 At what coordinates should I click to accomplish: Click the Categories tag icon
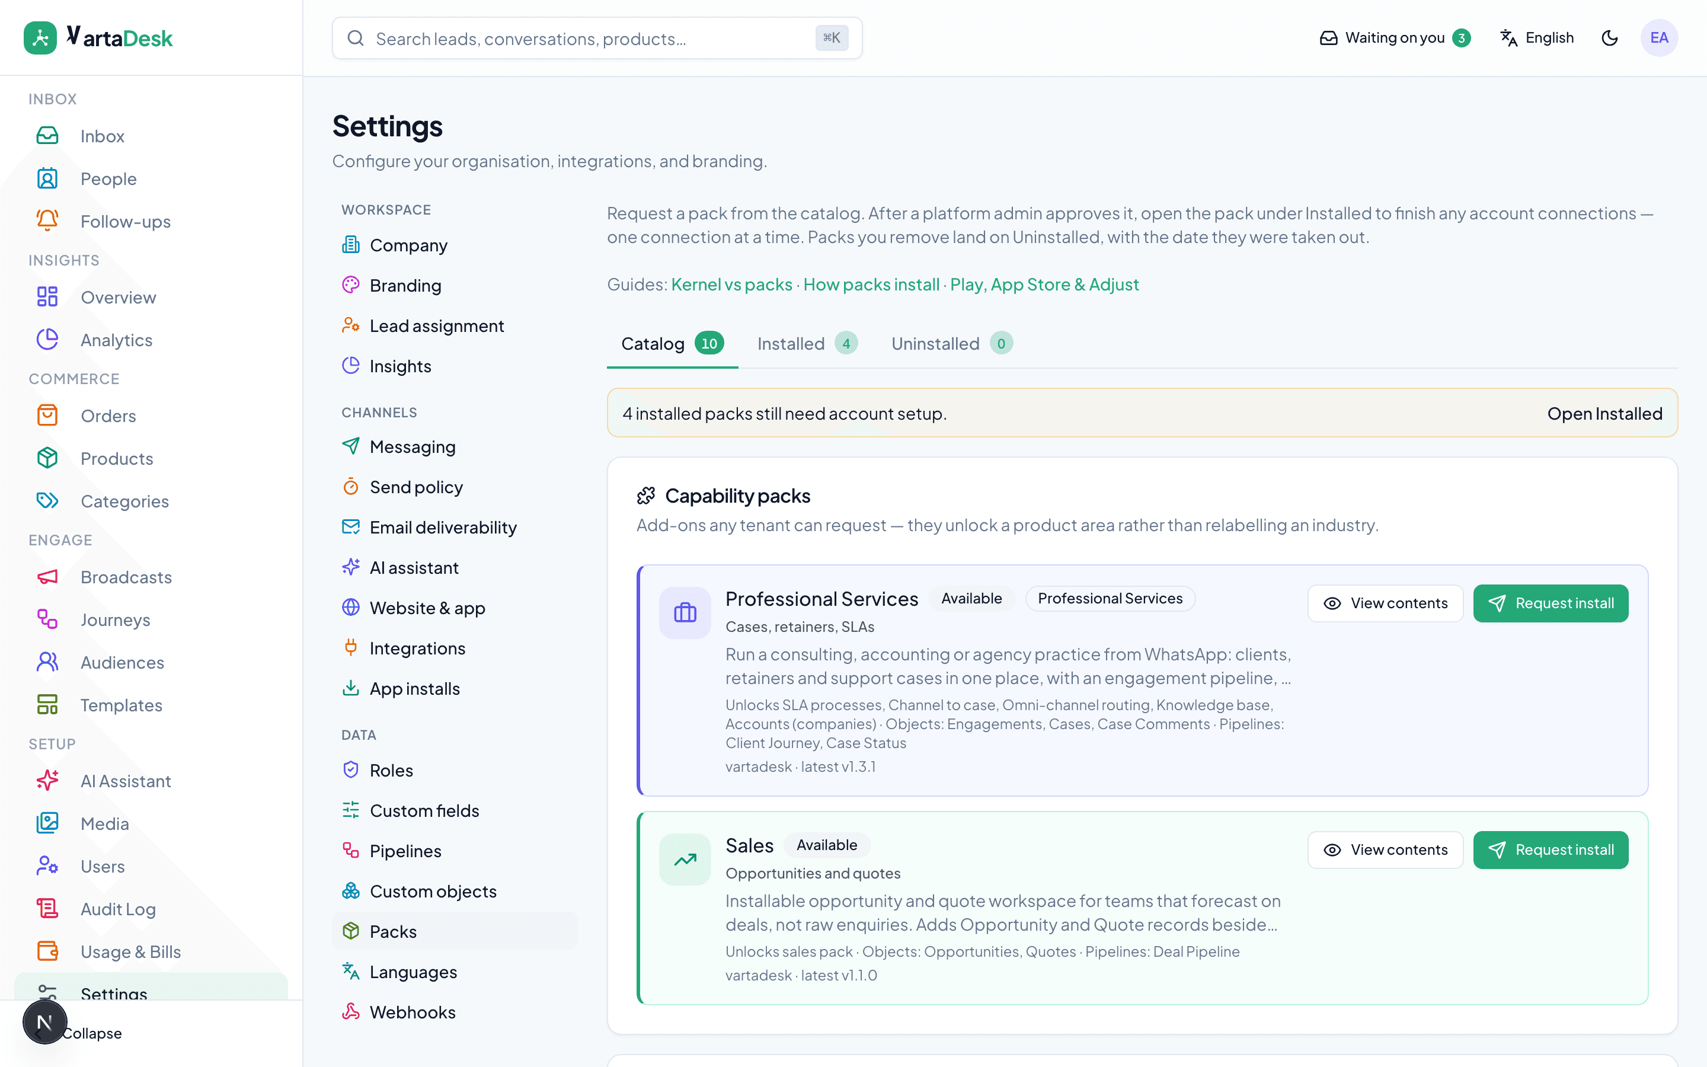pyautogui.click(x=47, y=501)
